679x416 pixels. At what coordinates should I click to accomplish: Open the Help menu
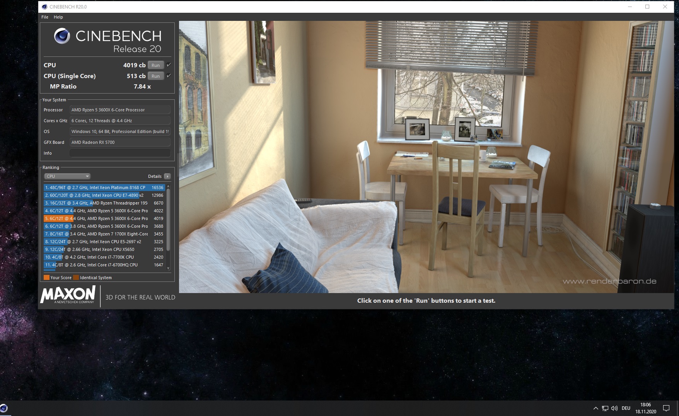pos(58,17)
